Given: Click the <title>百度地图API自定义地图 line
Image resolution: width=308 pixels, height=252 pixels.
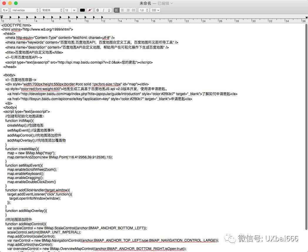Looking at the screenshot, I should (34, 52).
